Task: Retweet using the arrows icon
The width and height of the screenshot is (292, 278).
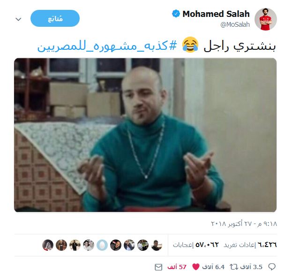Action: [234, 267]
